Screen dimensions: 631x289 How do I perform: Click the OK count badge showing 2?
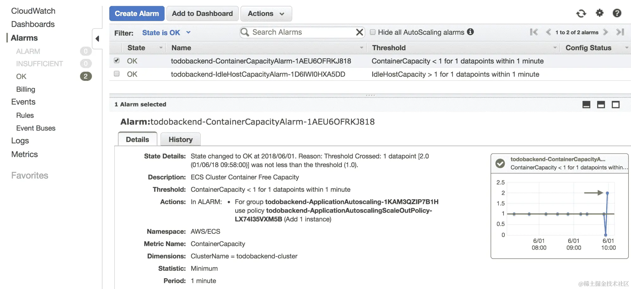coord(86,76)
